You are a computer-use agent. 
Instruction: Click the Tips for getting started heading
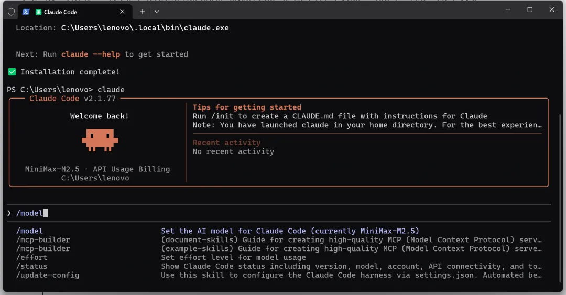coord(247,107)
